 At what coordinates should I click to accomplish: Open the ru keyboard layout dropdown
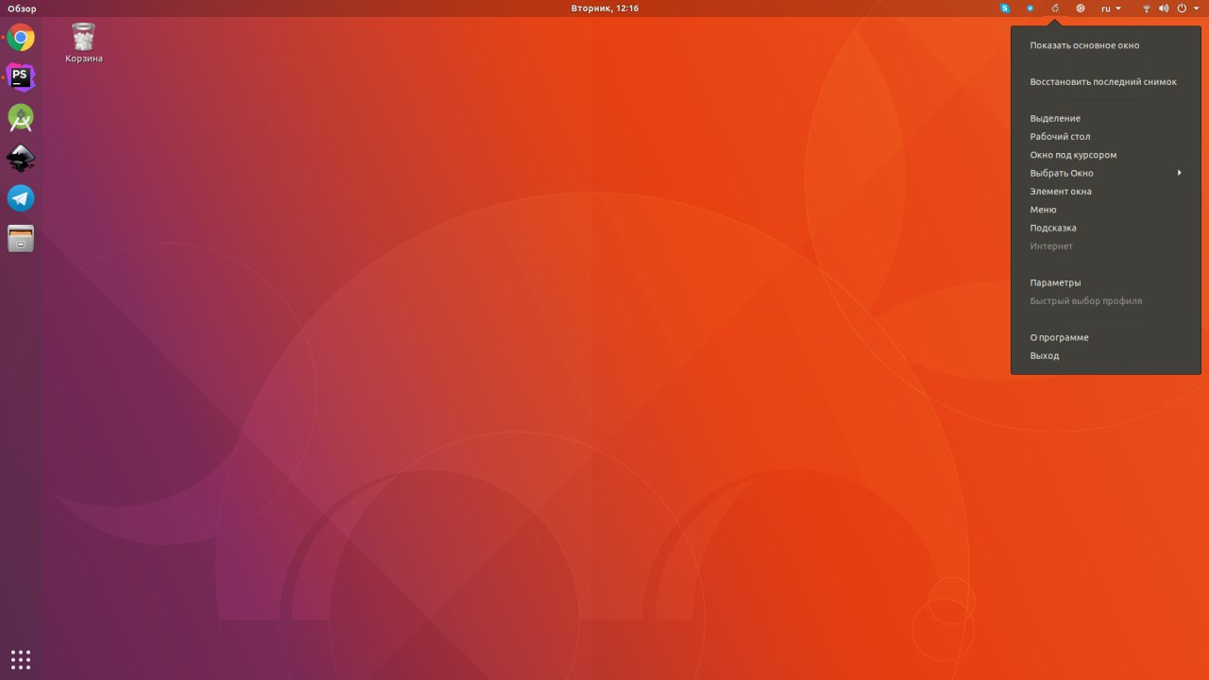pyautogui.click(x=1112, y=8)
